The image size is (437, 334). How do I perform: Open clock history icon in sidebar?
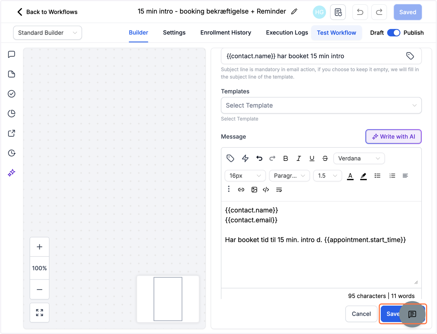[x=12, y=153]
